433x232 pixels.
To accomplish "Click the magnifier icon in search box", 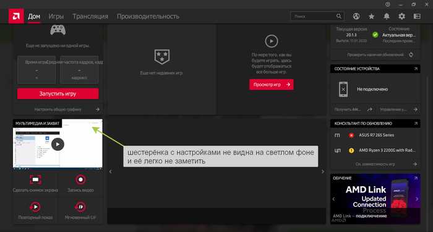I will point(339,16).
